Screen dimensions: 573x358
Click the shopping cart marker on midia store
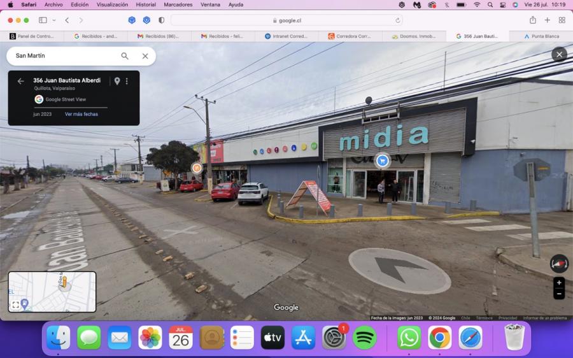(382, 160)
